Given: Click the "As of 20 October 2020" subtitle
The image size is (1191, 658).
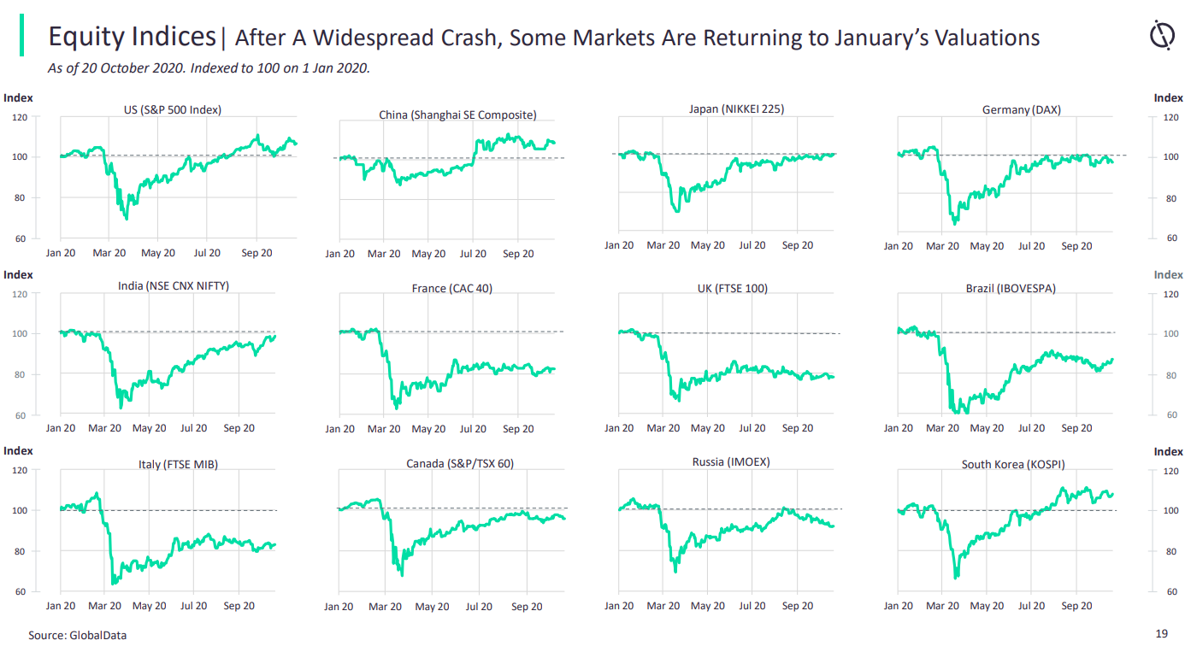Looking at the screenshot, I should 209,68.
